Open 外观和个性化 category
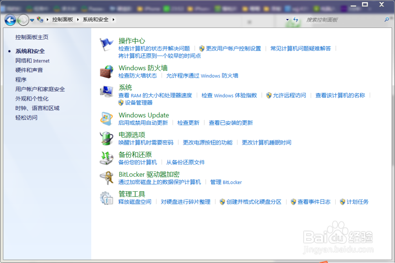 pos(32,99)
